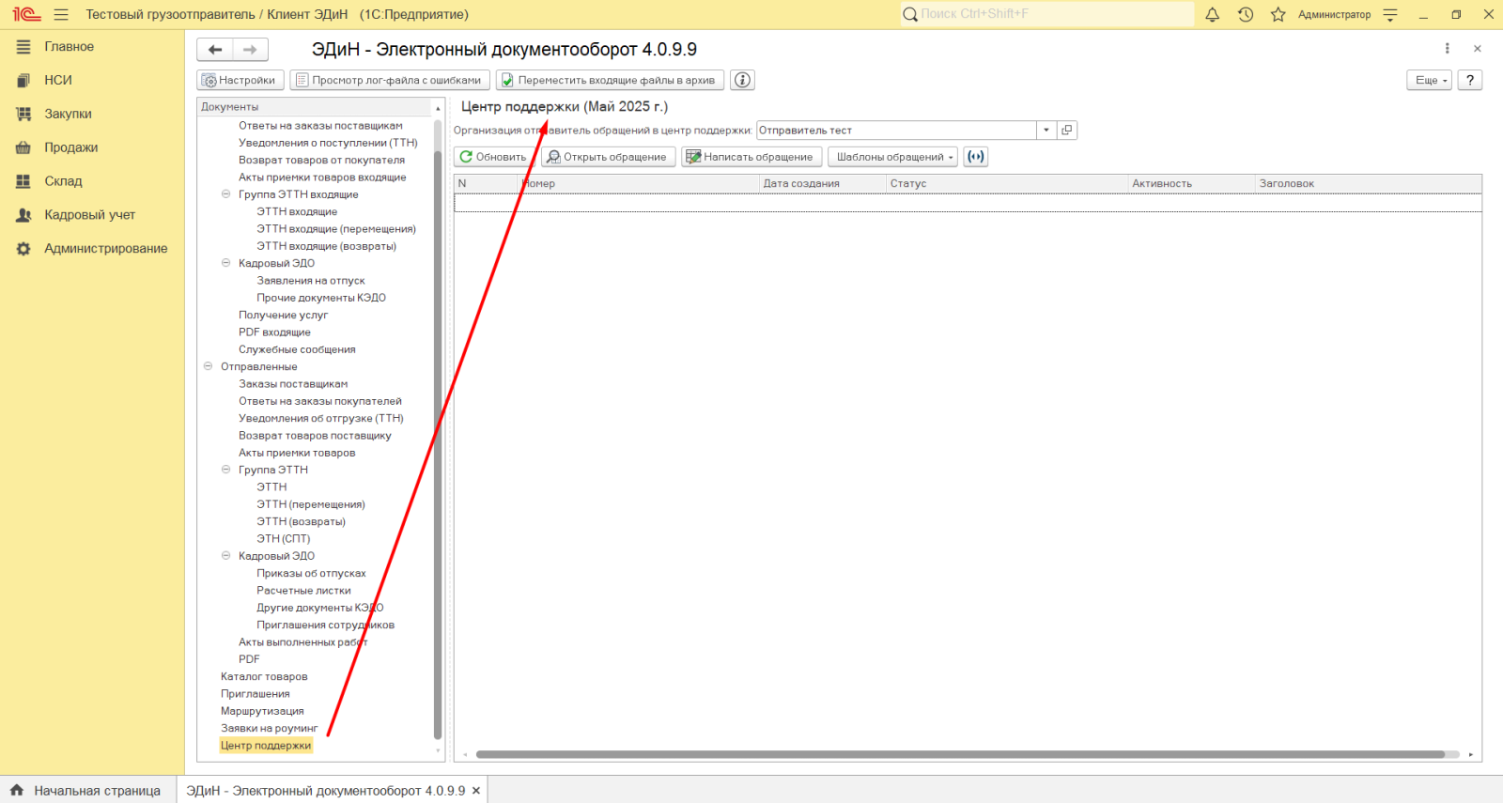Image resolution: width=1503 pixels, height=803 pixels.
Task: Open favorites star icon
Action: click(x=1278, y=14)
